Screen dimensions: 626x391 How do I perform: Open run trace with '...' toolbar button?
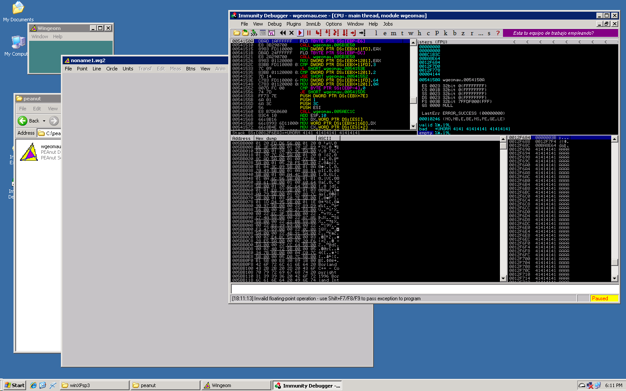pyautogui.click(x=480, y=33)
